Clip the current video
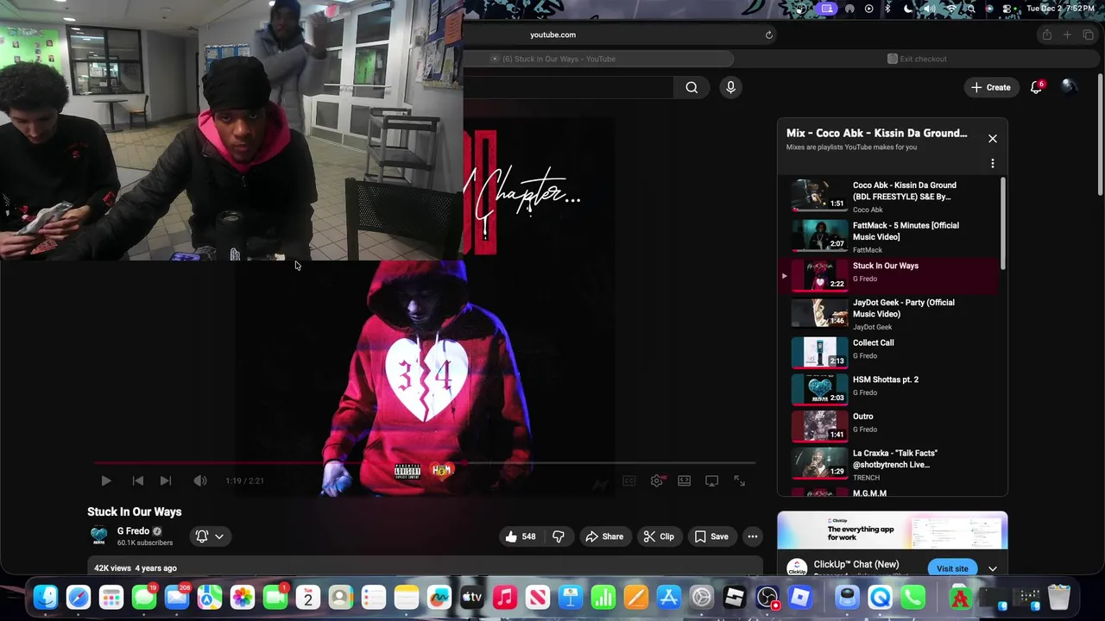Image resolution: width=1105 pixels, height=621 pixels. pos(659,536)
